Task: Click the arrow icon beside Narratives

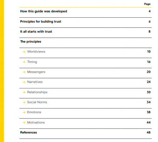Action: click(24, 82)
